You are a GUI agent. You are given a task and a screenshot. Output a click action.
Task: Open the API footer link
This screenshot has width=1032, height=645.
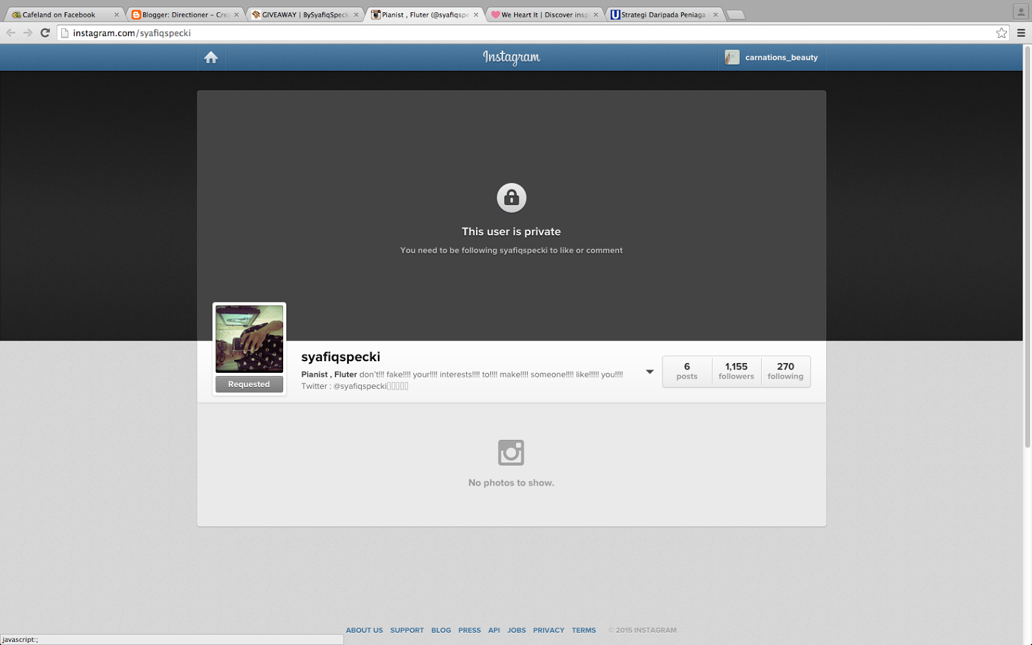click(x=494, y=630)
